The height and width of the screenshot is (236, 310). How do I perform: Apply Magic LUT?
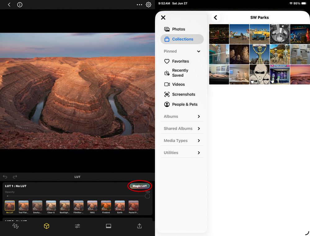[140, 186]
